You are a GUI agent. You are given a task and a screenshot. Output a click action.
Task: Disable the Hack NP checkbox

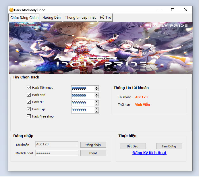[29, 102]
